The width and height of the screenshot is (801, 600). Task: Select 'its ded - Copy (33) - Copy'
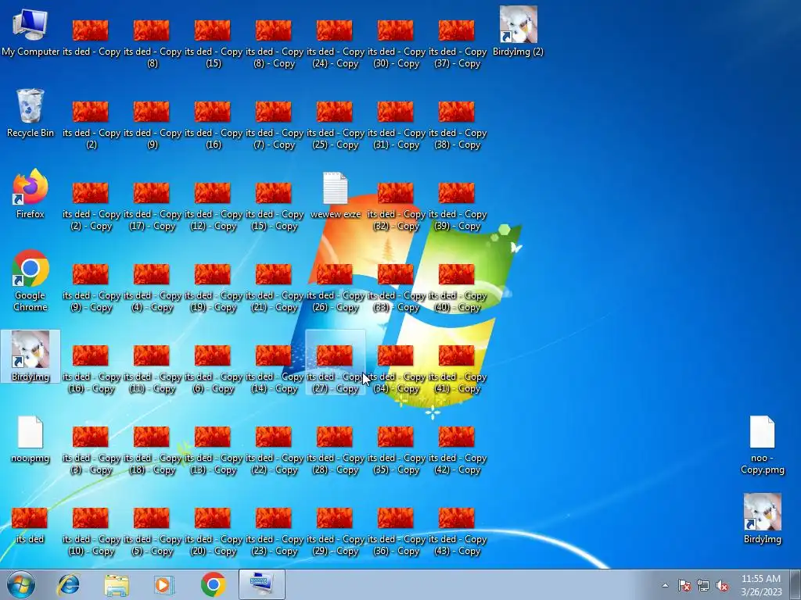[396, 287]
